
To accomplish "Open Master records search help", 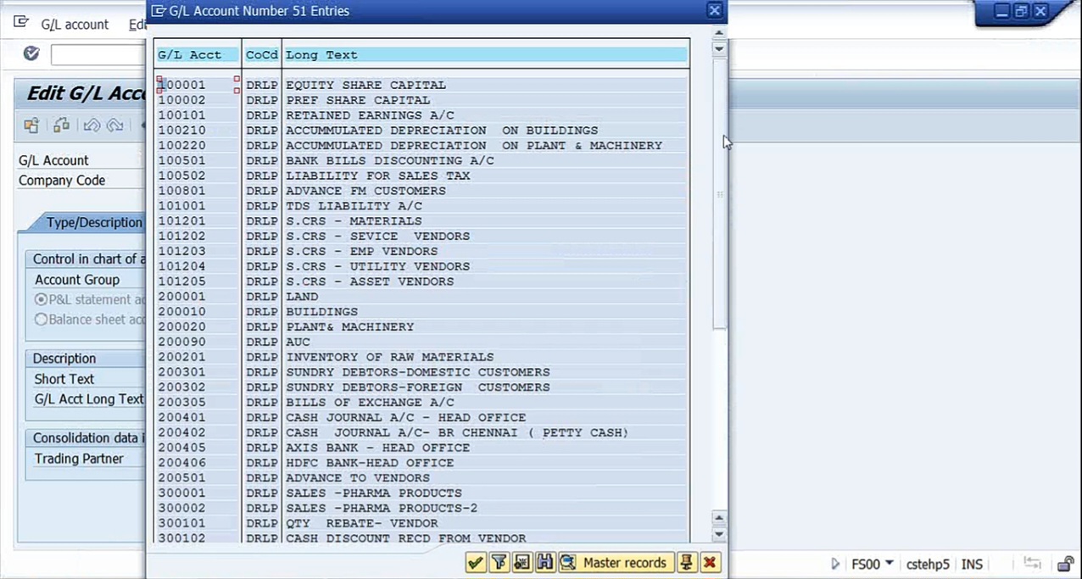I will coord(616,562).
